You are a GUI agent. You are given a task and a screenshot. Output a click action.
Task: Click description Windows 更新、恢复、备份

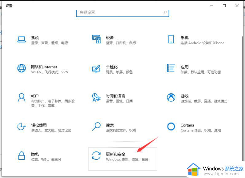[x=127, y=160]
